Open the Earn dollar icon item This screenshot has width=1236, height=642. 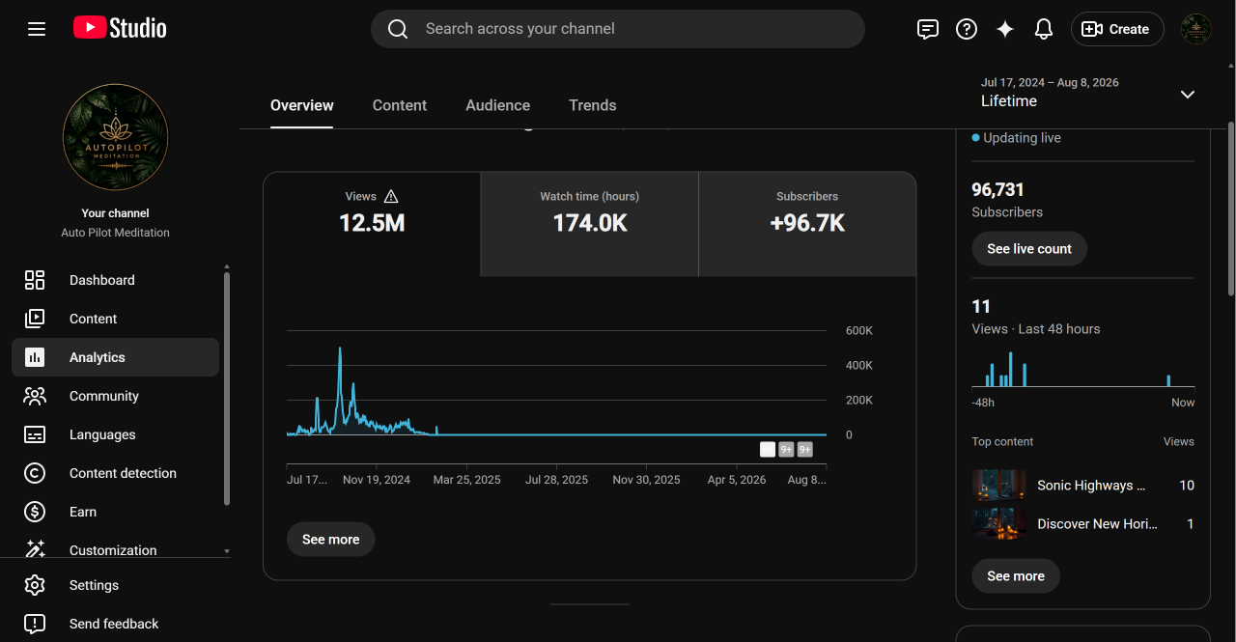[x=115, y=512]
